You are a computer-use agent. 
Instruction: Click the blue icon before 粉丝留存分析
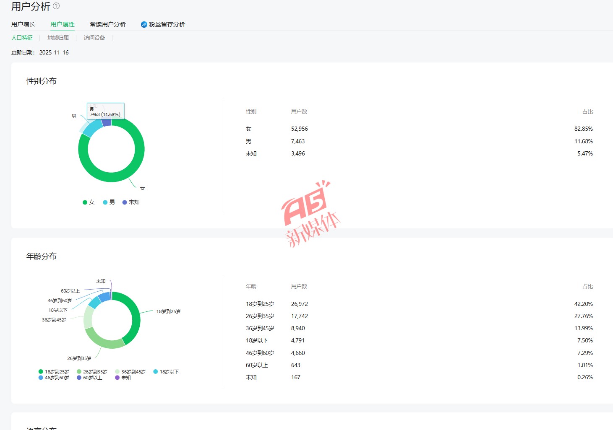tap(144, 25)
